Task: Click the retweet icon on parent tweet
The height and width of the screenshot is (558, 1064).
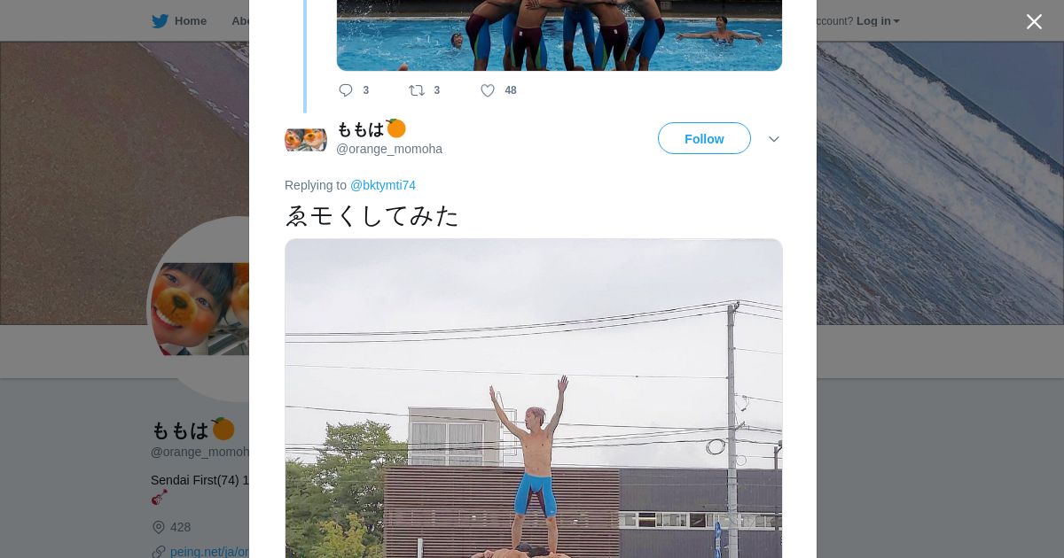Action: (417, 90)
